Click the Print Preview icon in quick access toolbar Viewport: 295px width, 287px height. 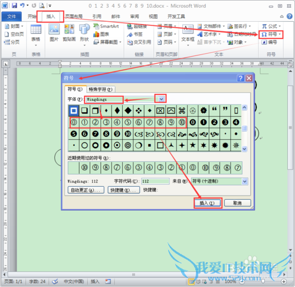pos(42,5)
